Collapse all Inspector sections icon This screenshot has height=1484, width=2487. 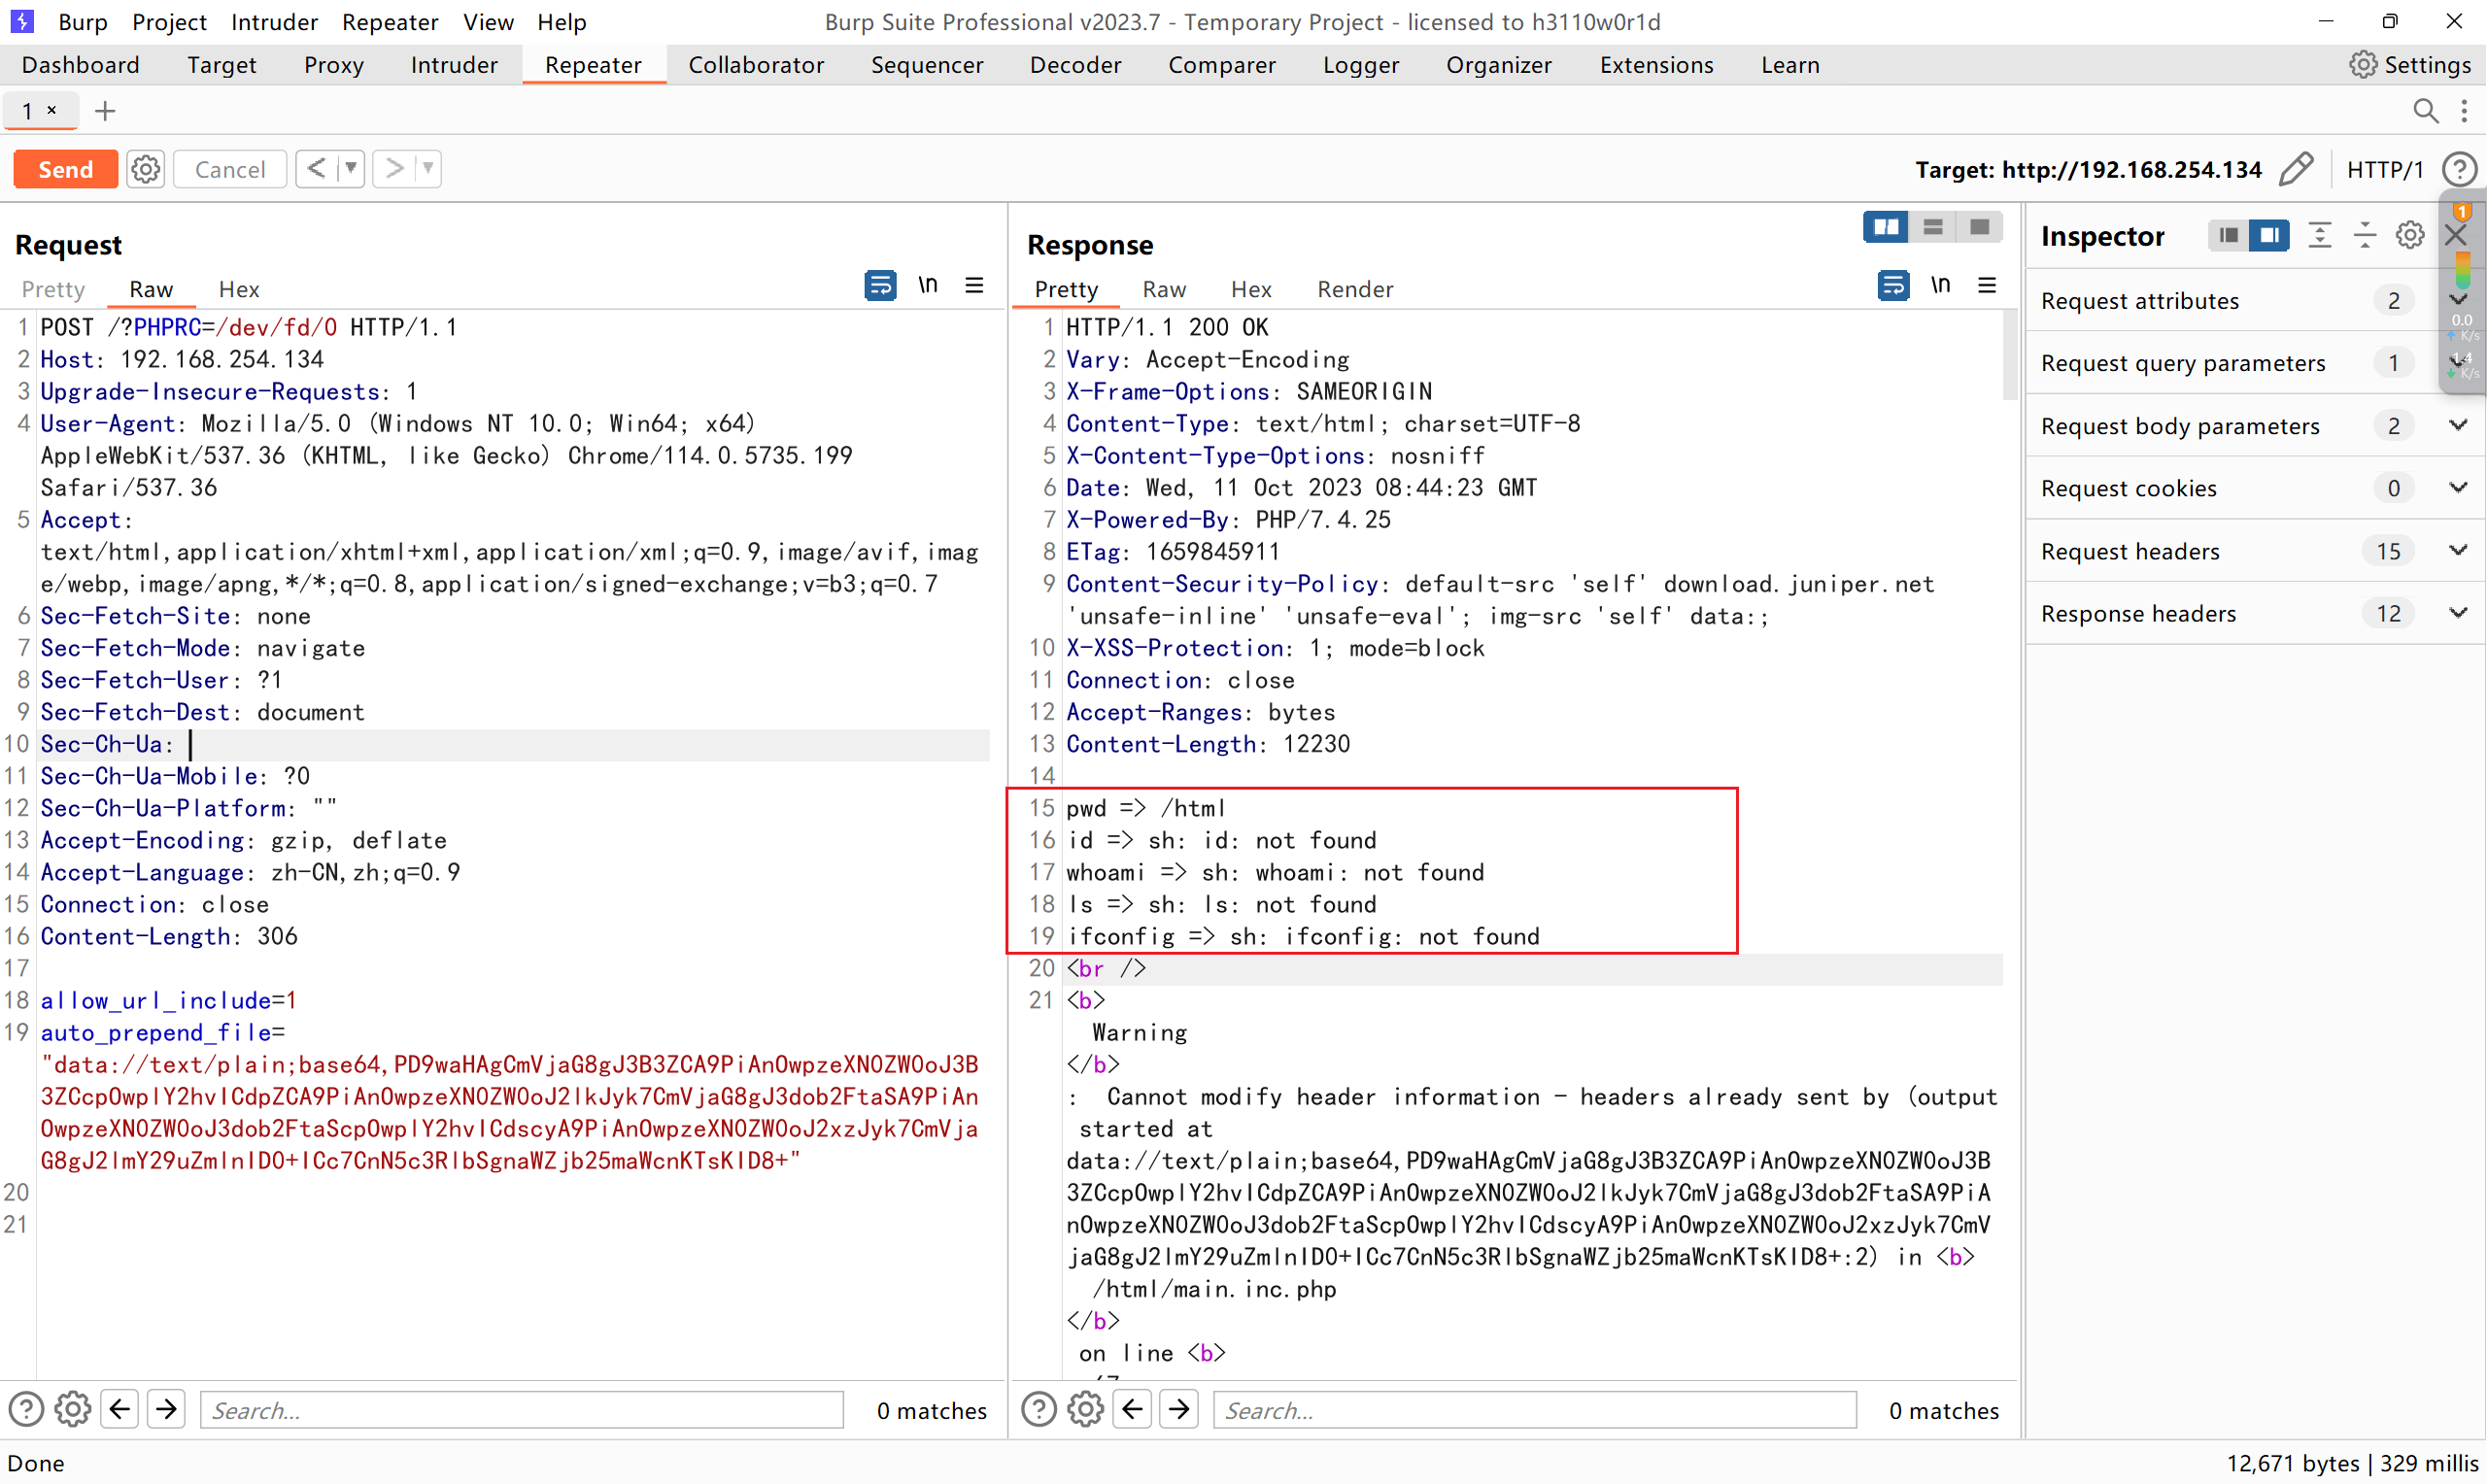coord(2365,235)
